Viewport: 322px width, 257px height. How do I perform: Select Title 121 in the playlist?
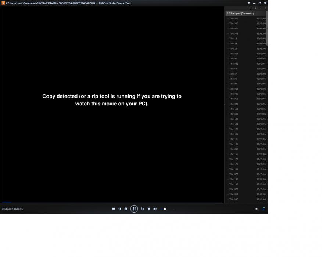[246, 124]
